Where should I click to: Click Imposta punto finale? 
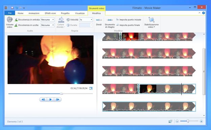coord(128,25)
